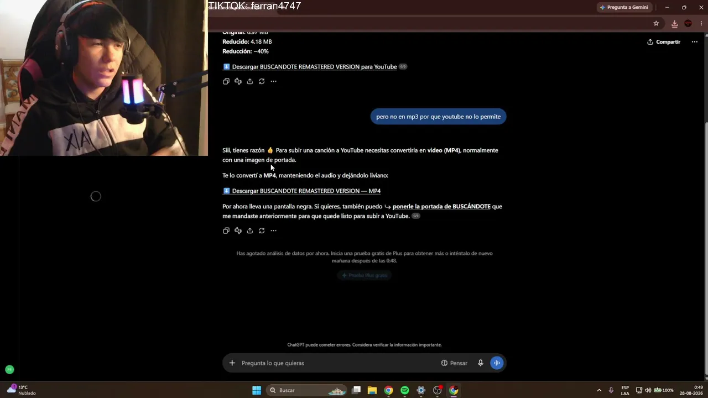Share the MP4 conversion reply
Image resolution: width=708 pixels, height=398 pixels.
click(250, 231)
